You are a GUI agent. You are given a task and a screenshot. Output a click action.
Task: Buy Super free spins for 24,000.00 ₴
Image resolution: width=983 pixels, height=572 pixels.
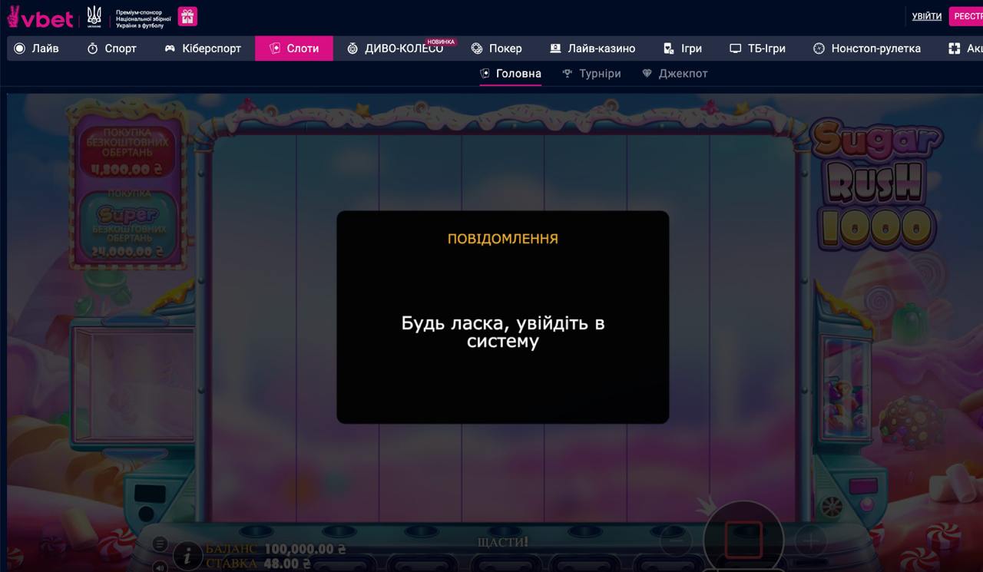coord(128,225)
